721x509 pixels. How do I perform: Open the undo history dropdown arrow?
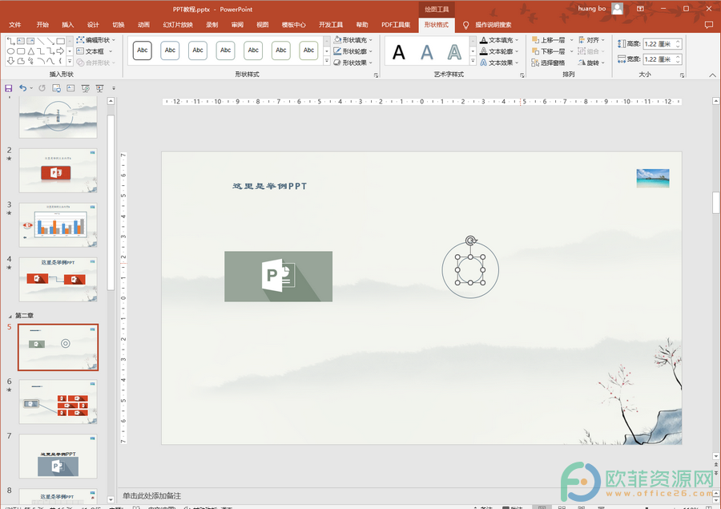coord(31,88)
